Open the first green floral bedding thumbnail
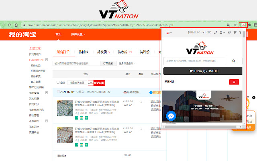The image size is (257, 161). [65, 108]
